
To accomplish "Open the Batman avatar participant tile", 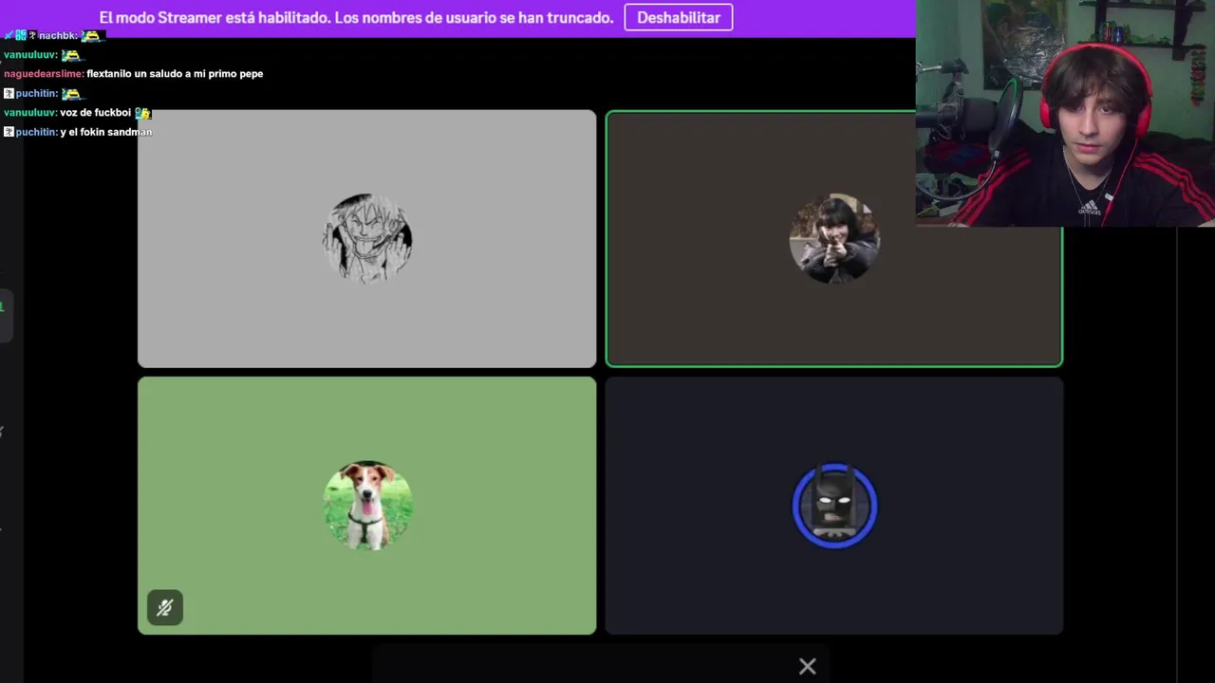I will [833, 506].
